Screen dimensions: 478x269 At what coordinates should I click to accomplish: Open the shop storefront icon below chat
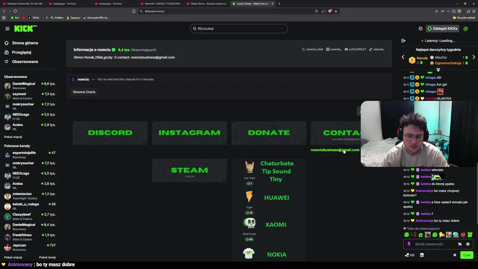pyautogui.click(x=422, y=255)
